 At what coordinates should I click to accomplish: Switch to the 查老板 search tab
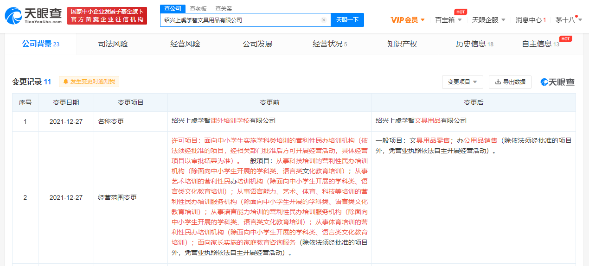point(198,8)
